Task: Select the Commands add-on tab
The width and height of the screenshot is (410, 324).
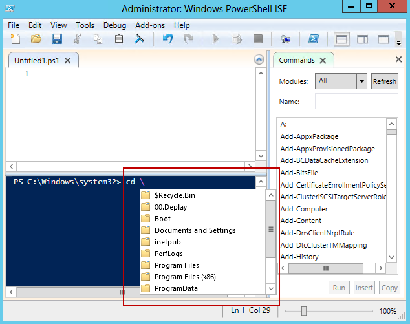Action: click(297, 60)
